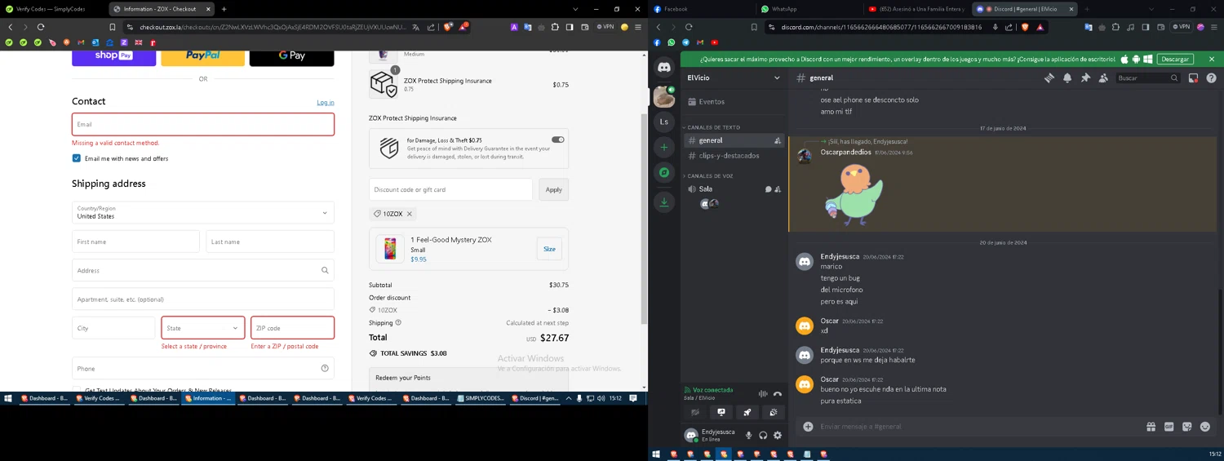Viewport: 1224px width, 461px height.
Task: Toggle the VPN button in checkout browser
Action: (x=605, y=27)
